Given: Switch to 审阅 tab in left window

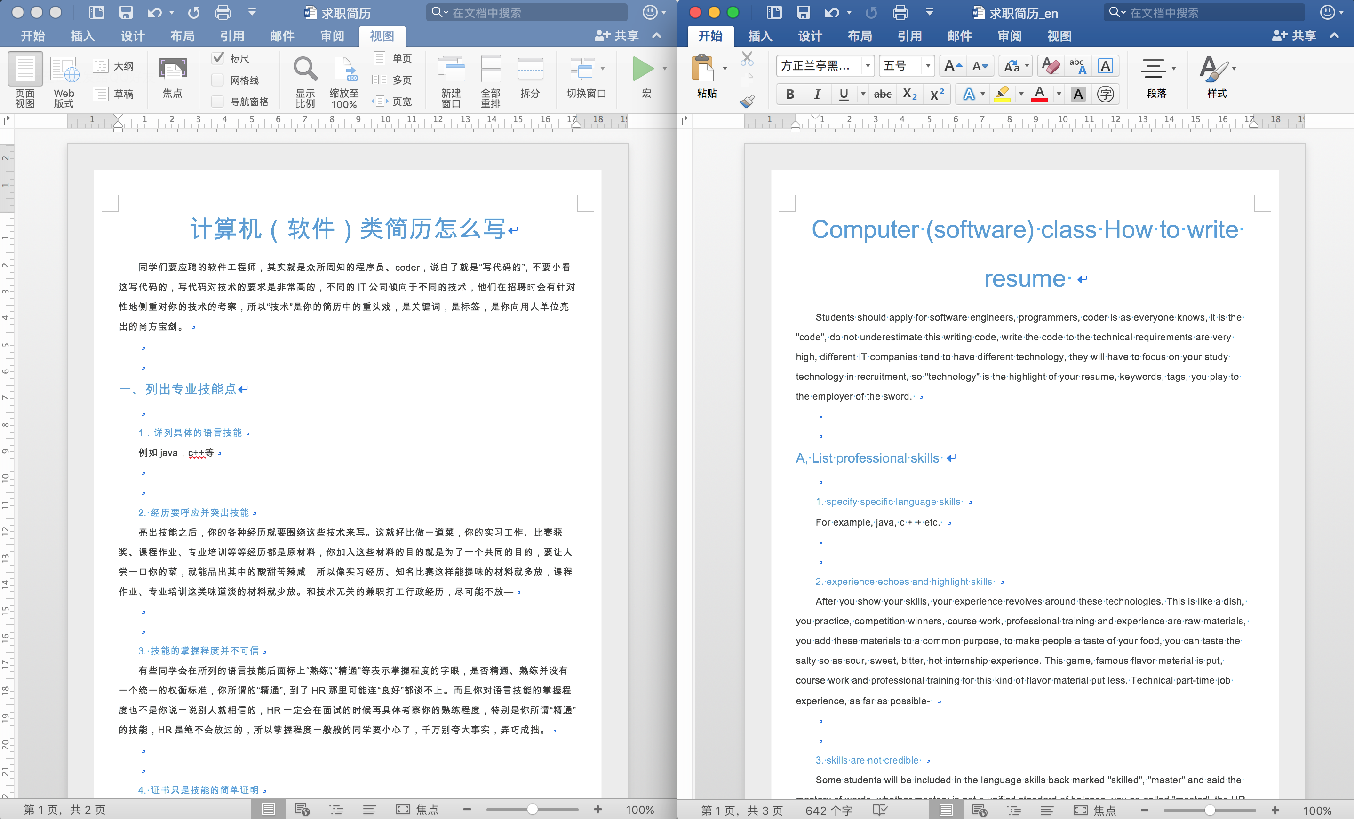Looking at the screenshot, I should 332,36.
